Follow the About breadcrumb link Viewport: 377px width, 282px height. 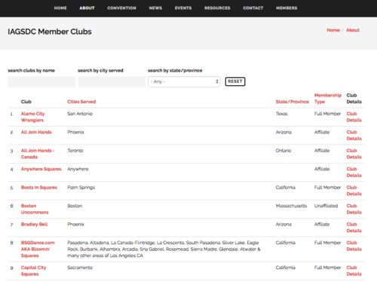pyautogui.click(x=353, y=30)
